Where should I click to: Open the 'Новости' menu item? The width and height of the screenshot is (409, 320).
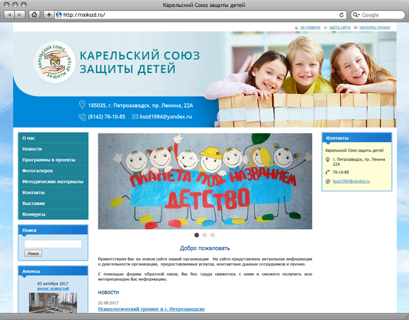(53, 149)
